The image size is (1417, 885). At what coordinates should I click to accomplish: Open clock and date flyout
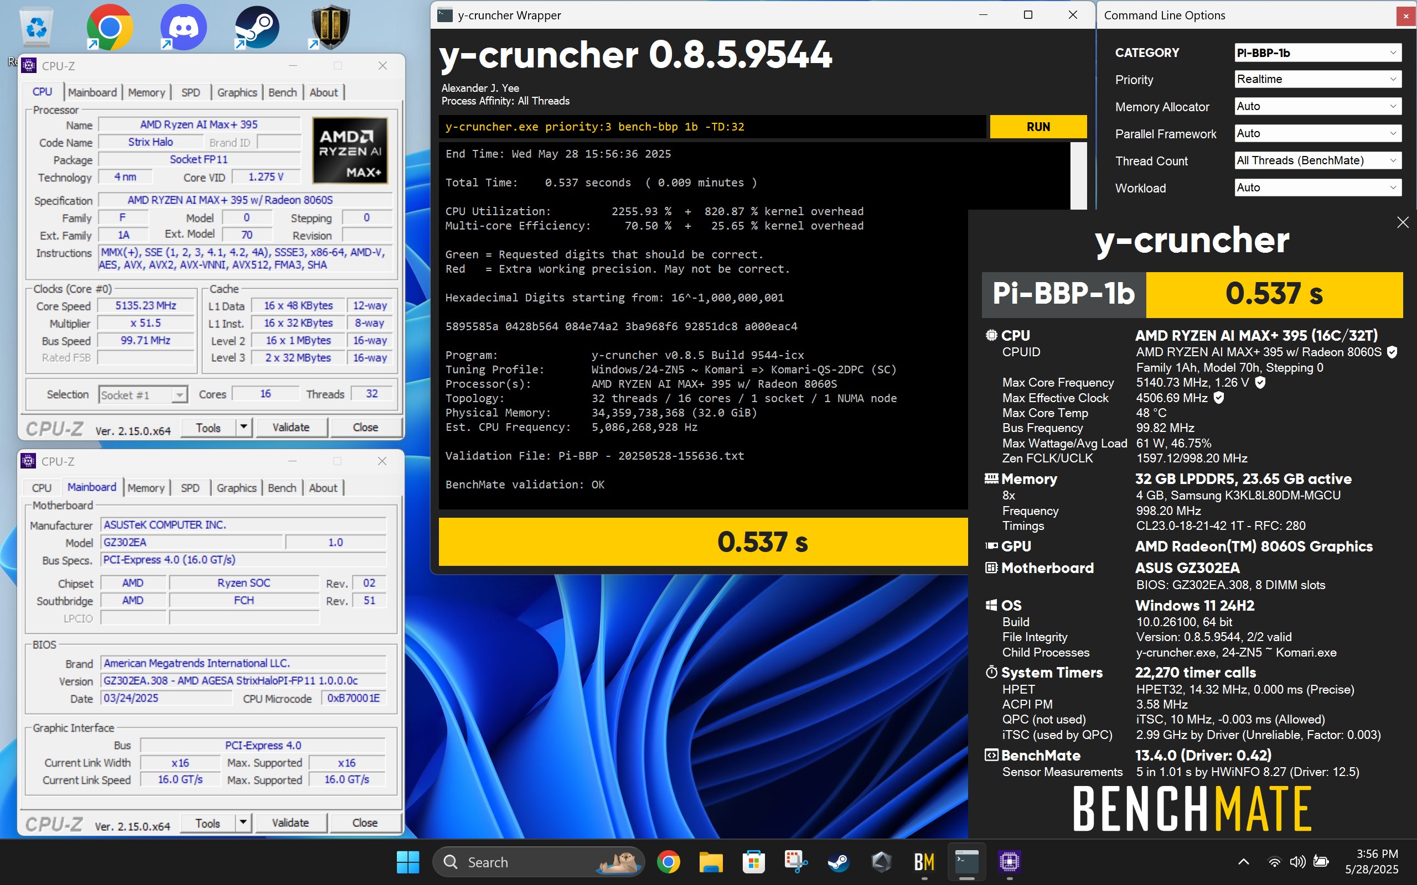1371,862
